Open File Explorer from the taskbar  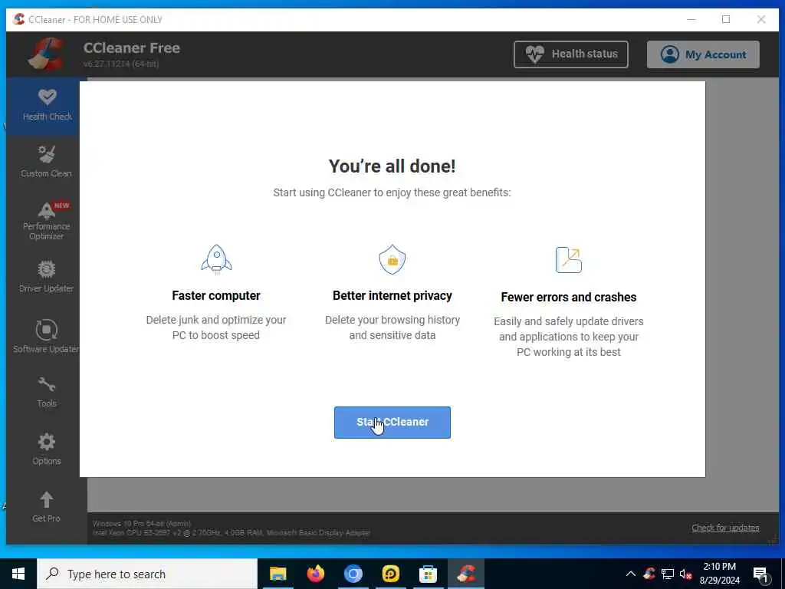(x=278, y=574)
